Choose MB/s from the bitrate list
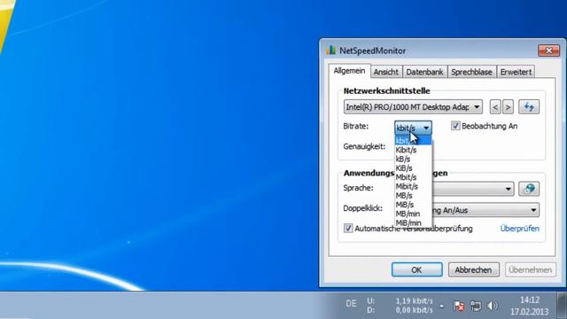The image size is (567, 319). 414,196
